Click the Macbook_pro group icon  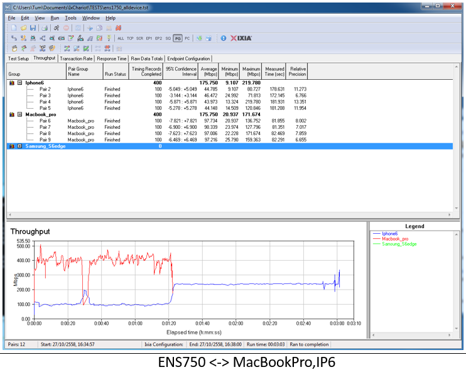click(x=12, y=114)
